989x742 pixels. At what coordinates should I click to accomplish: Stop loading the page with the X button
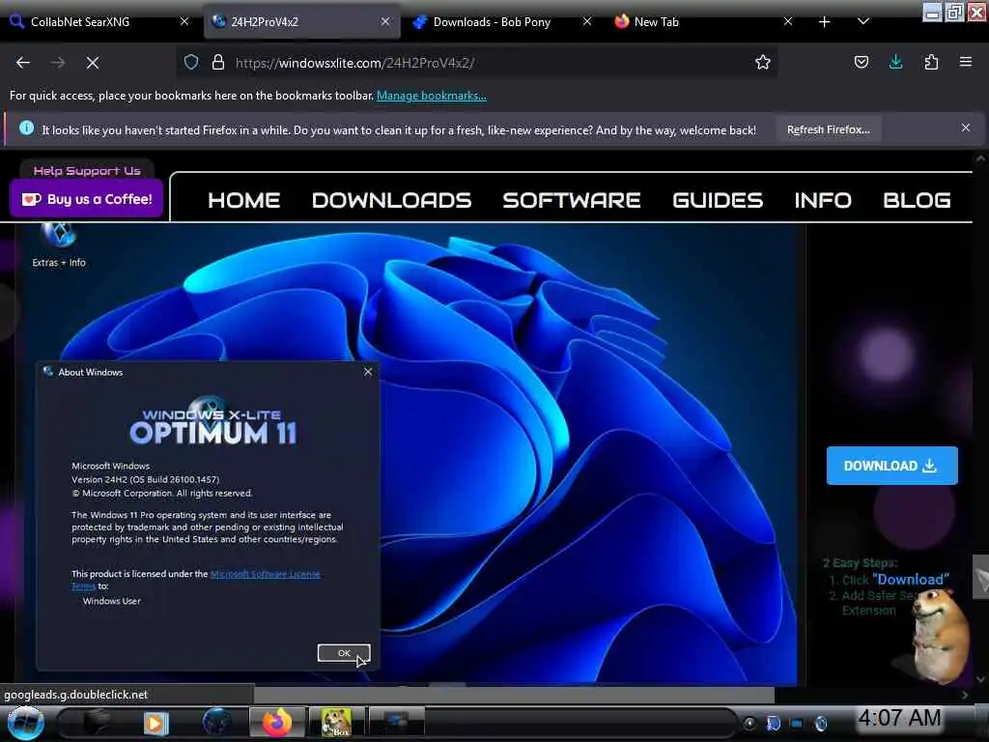(x=92, y=63)
